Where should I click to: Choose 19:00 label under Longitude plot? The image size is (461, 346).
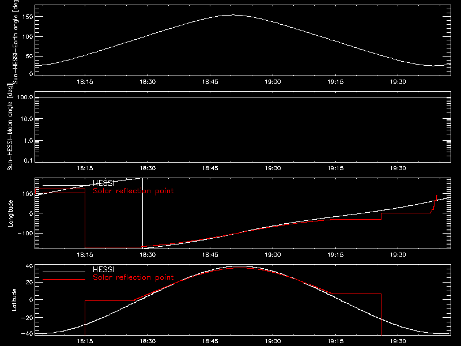[x=273, y=255]
